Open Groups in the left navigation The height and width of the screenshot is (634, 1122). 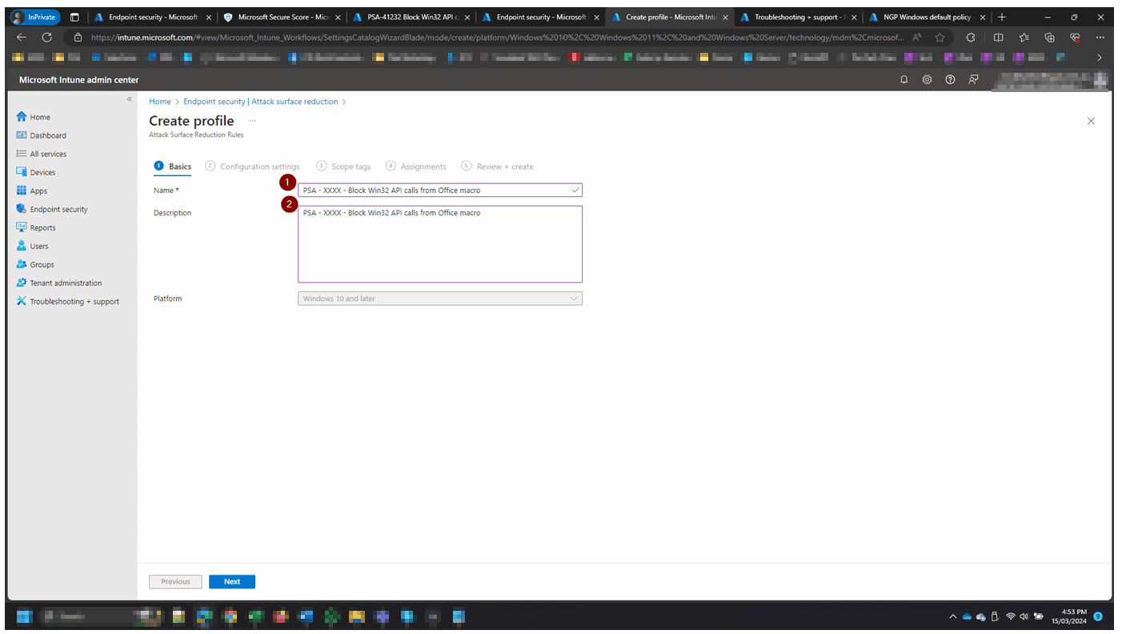35,264
